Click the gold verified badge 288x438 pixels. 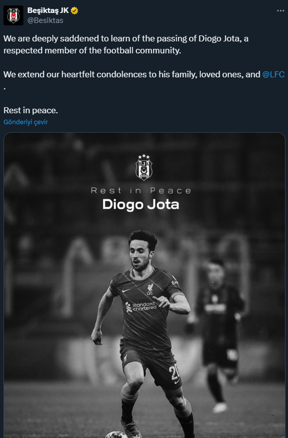click(x=74, y=10)
